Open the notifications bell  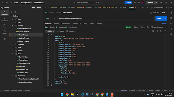point(139,3)
